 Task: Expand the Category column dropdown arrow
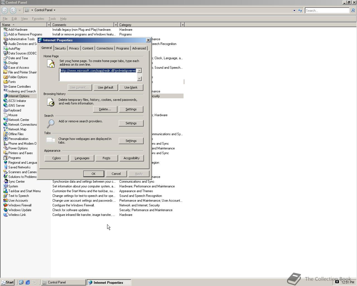coord(183,25)
